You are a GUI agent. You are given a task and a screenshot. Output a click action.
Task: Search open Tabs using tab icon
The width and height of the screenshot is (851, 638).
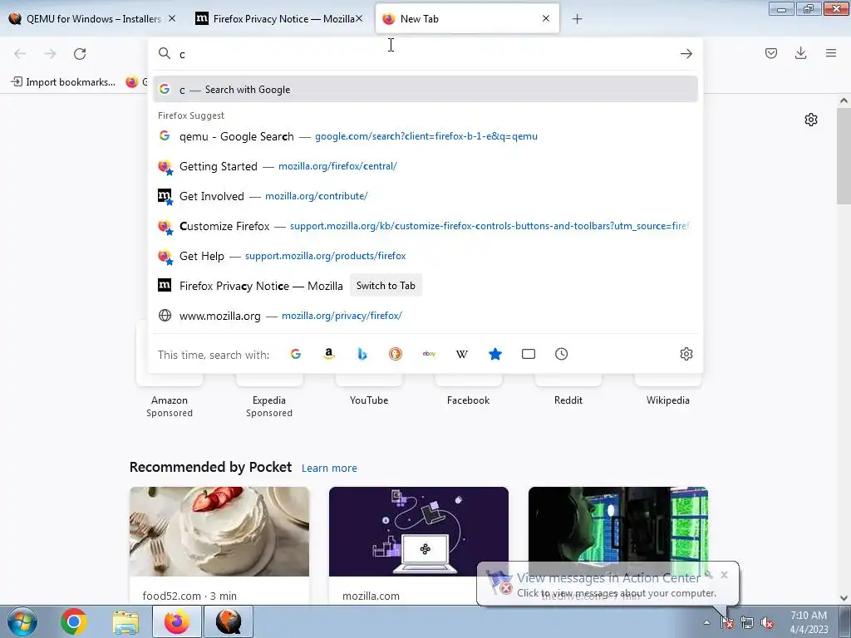(528, 354)
